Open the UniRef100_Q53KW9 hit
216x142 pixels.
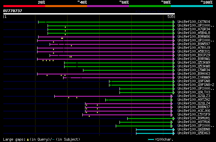pyautogui.click(x=194, y=63)
